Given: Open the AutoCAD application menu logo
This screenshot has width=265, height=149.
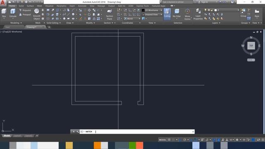Looking at the screenshot, I should coord(3,3).
